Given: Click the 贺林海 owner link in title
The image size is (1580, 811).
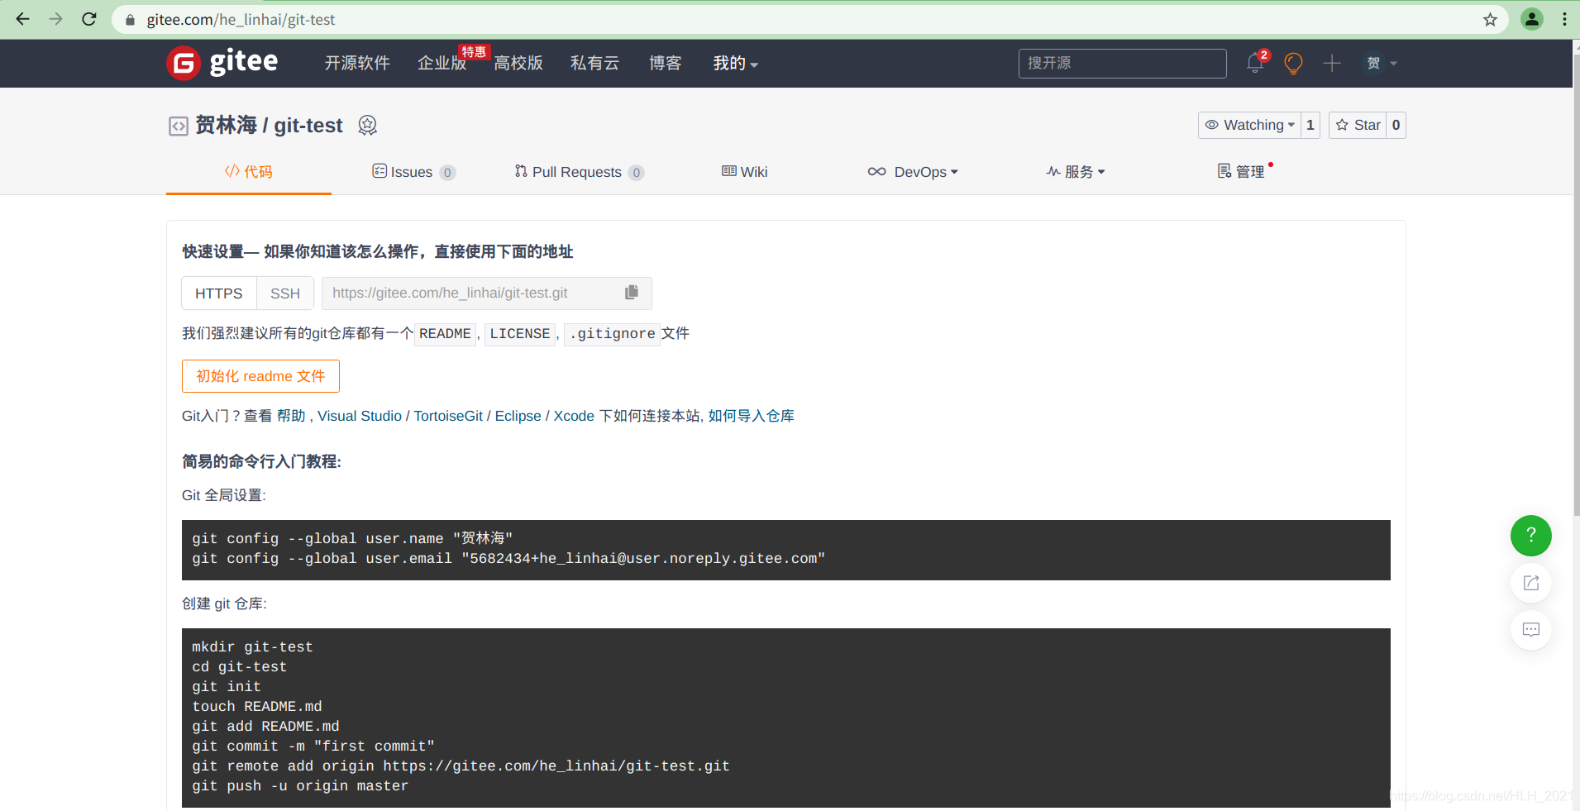Looking at the screenshot, I should click(226, 125).
